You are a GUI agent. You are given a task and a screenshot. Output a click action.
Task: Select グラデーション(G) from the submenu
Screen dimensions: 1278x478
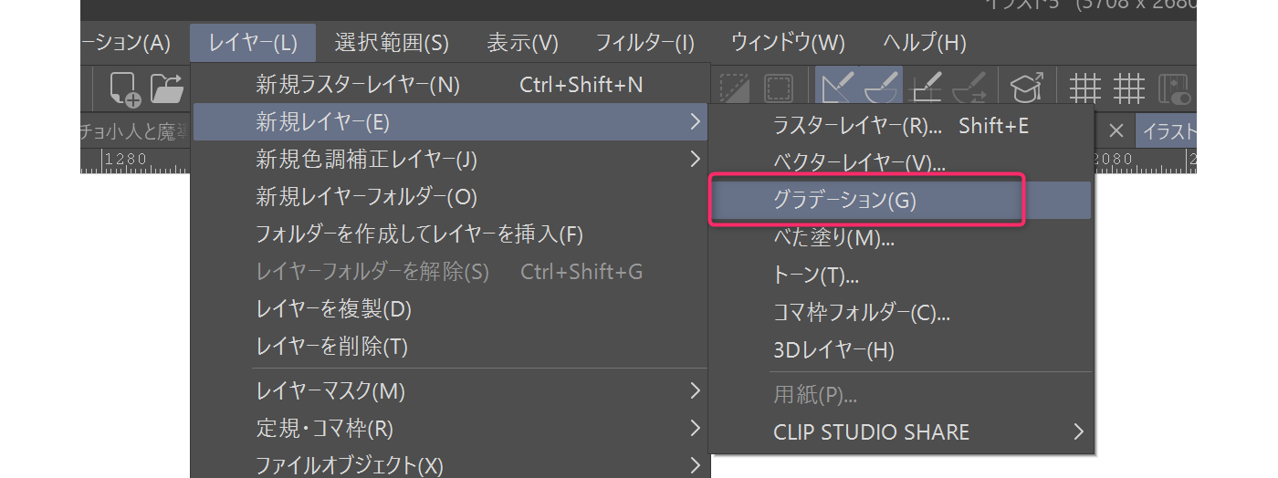click(843, 201)
